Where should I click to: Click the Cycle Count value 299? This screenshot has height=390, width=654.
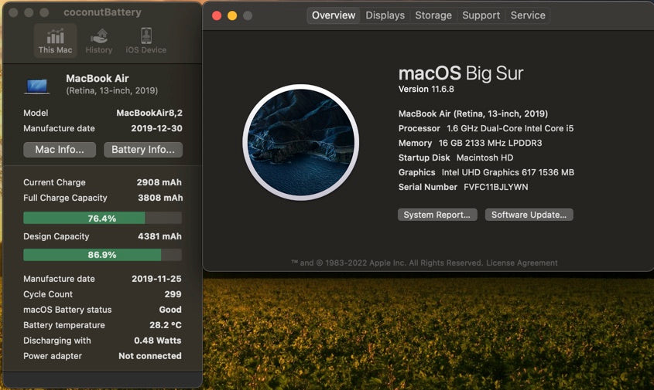[x=173, y=294]
